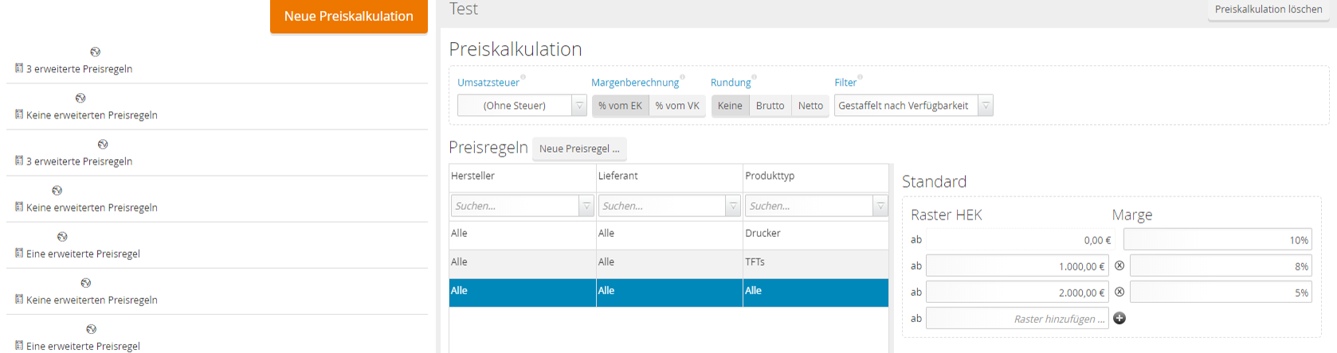Remove the 2.000,00 € raster row
The width and height of the screenshot is (1337, 353).
pos(1119,292)
